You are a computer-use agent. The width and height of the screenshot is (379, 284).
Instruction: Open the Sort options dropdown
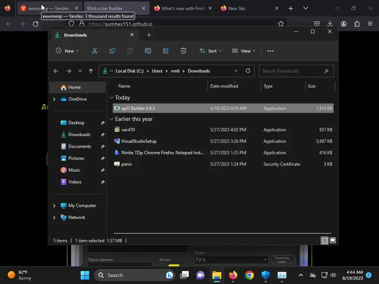(210, 51)
